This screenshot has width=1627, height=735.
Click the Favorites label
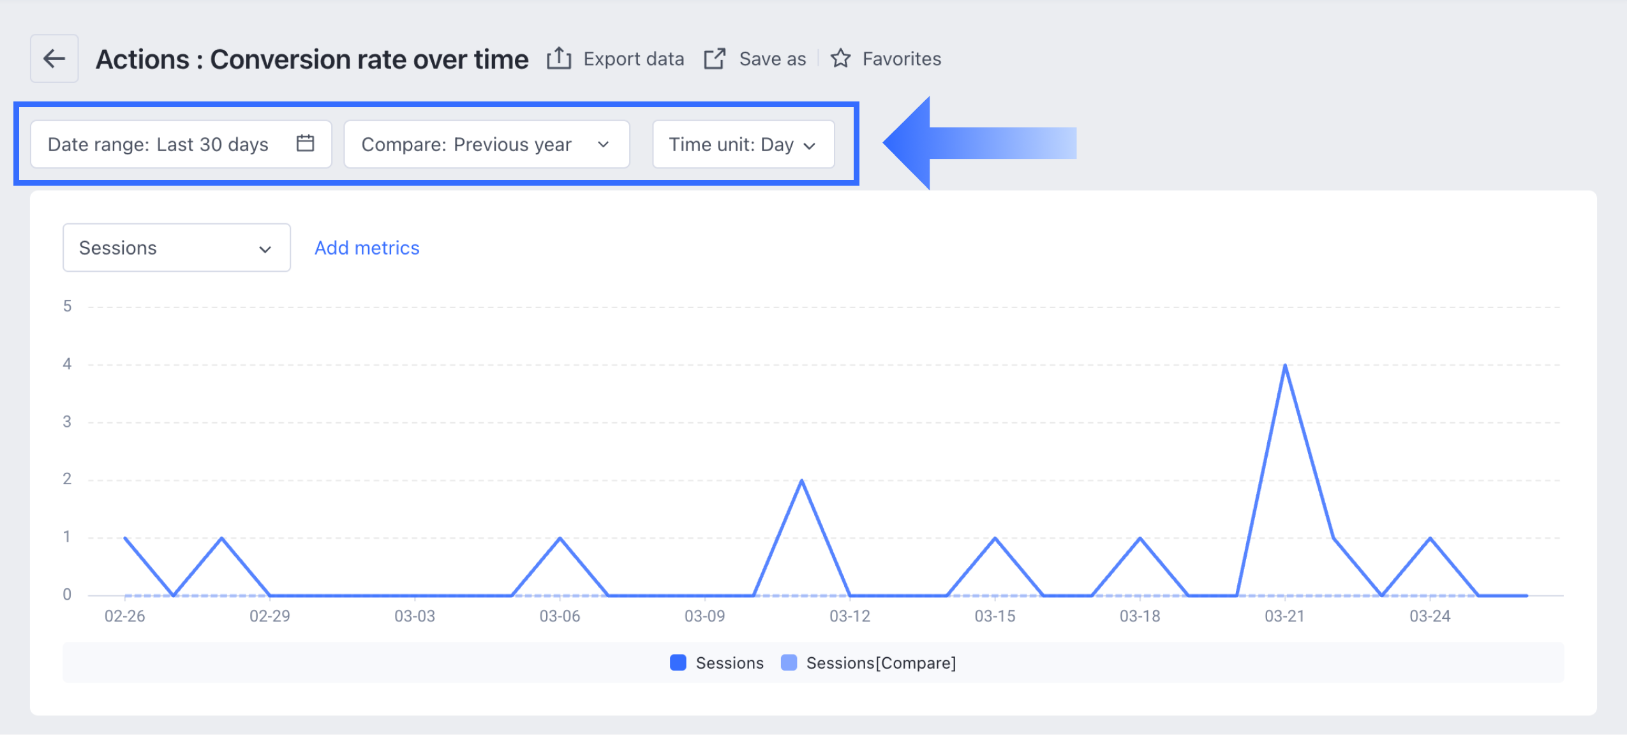[902, 59]
